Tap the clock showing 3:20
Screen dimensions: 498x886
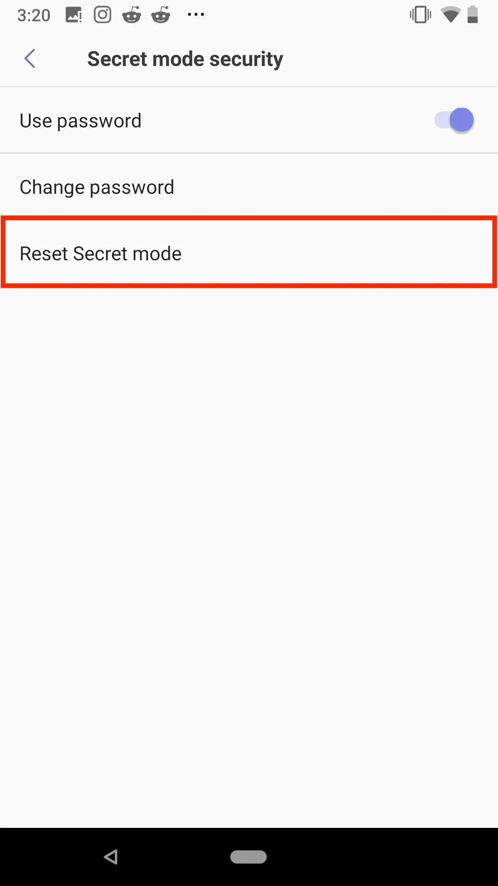click(34, 15)
